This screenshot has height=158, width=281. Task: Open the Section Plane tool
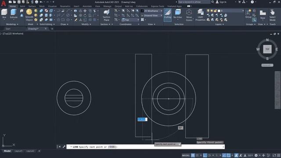[106, 14]
